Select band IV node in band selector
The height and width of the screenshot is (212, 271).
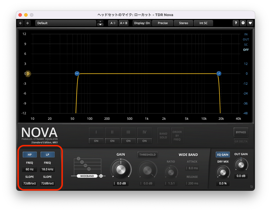pyautogui.click(x=89, y=169)
